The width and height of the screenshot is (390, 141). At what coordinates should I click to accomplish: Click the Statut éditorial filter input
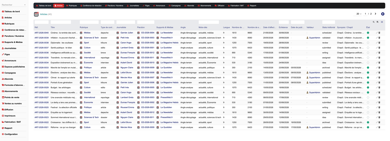[329, 22]
